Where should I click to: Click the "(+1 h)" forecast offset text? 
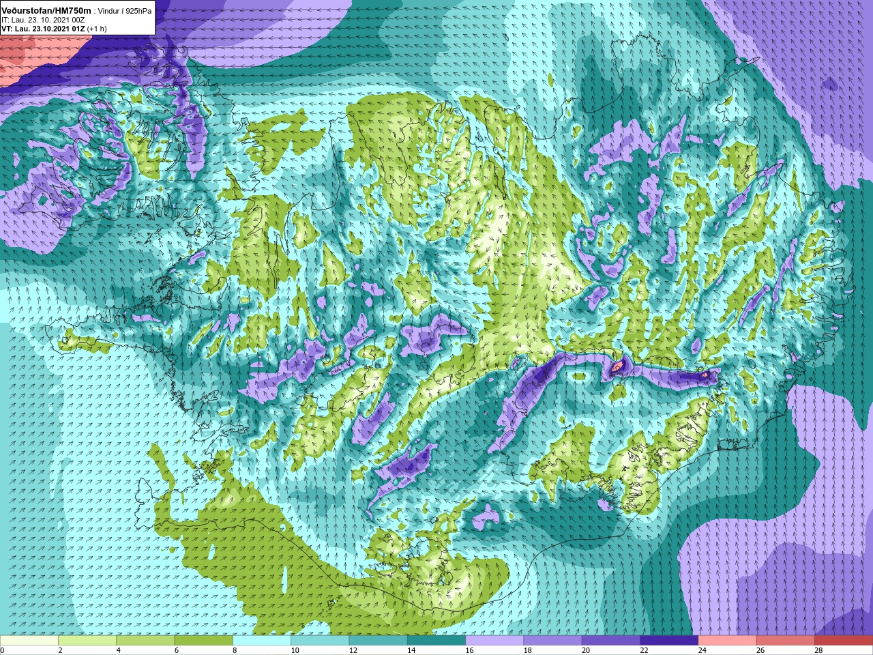(96, 29)
